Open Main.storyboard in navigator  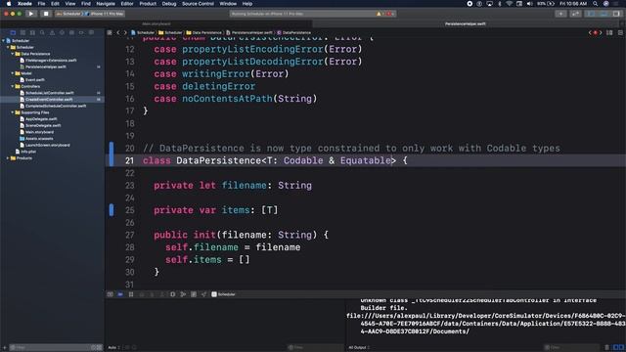[x=37, y=132]
